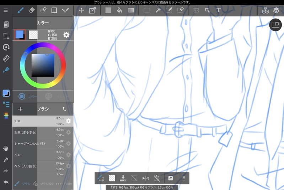Viewport: 284px width, 190px height.
Task: Open the hamburger main menu
Action: click(x=6, y=10)
